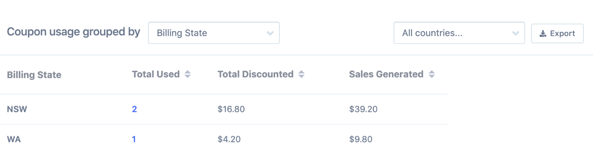Sort by the Total Used column header
The width and height of the screenshot is (593, 162).
[156, 75]
